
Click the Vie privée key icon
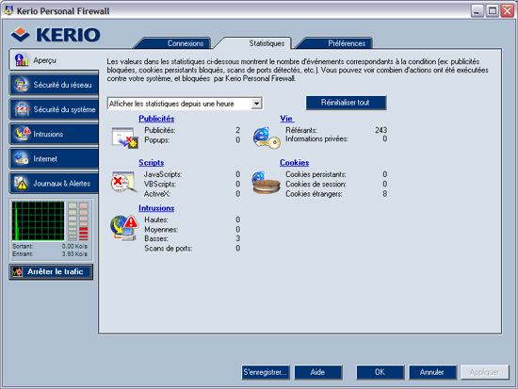click(267, 138)
